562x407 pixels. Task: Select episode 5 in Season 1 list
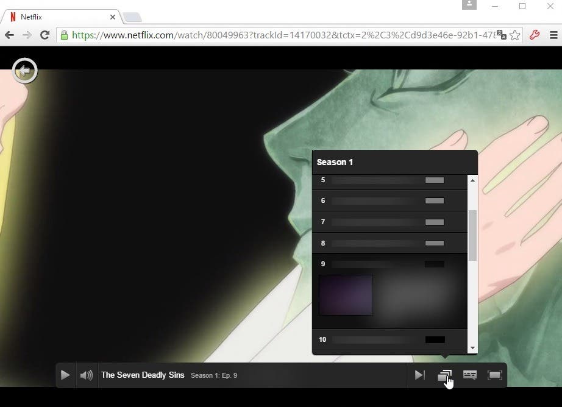click(x=390, y=180)
